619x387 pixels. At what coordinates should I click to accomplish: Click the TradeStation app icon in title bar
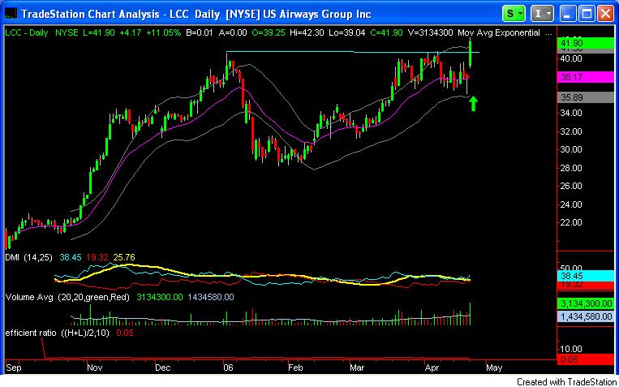pyautogui.click(x=11, y=14)
